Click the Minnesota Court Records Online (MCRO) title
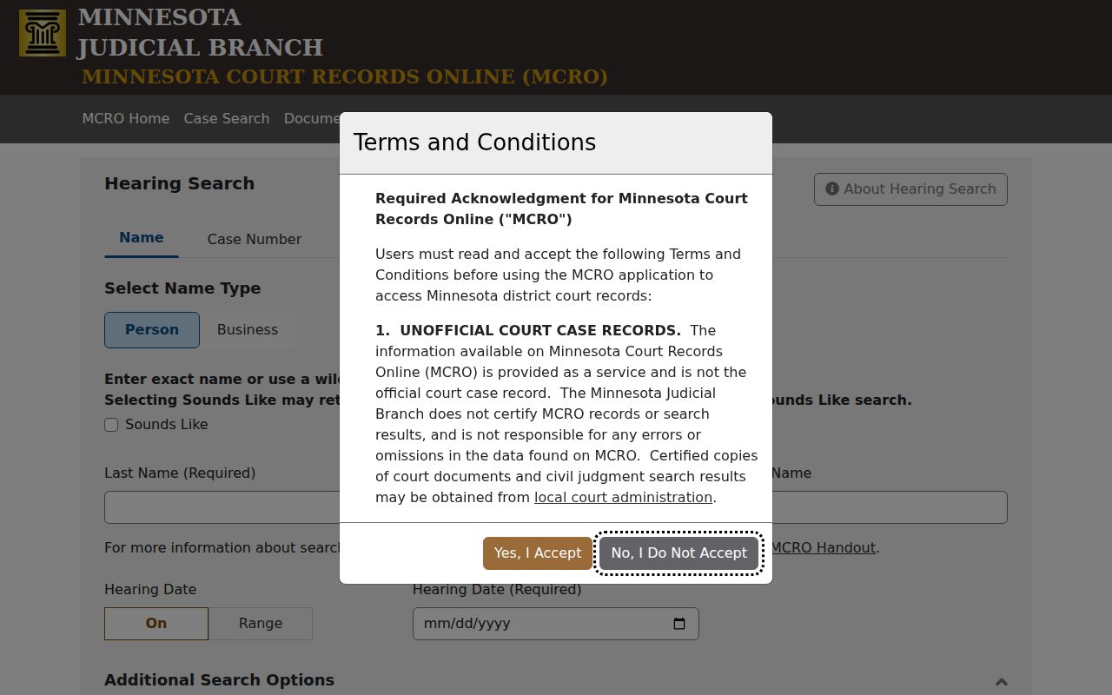The image size is (1112, 695). 345,76
